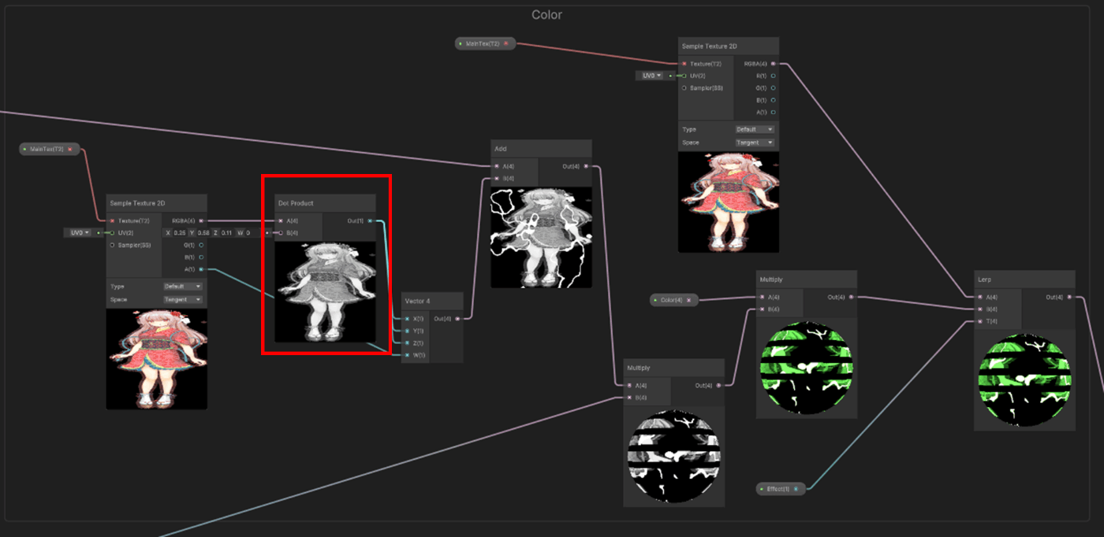Click the Vector 4 node title
Screen dimensions: 1104x537
coord(417,301)
